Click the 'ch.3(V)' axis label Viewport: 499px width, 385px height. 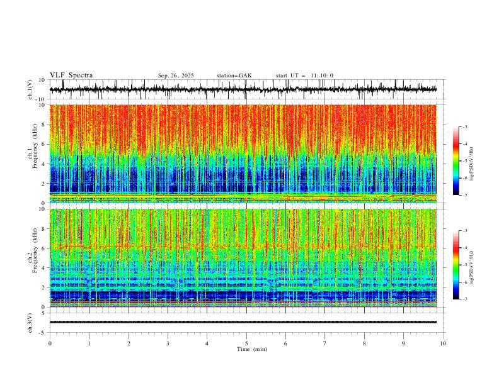pyautogui.click(x=30, y=323)
